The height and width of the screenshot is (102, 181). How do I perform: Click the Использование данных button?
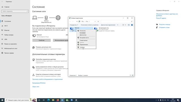[61, 40]
